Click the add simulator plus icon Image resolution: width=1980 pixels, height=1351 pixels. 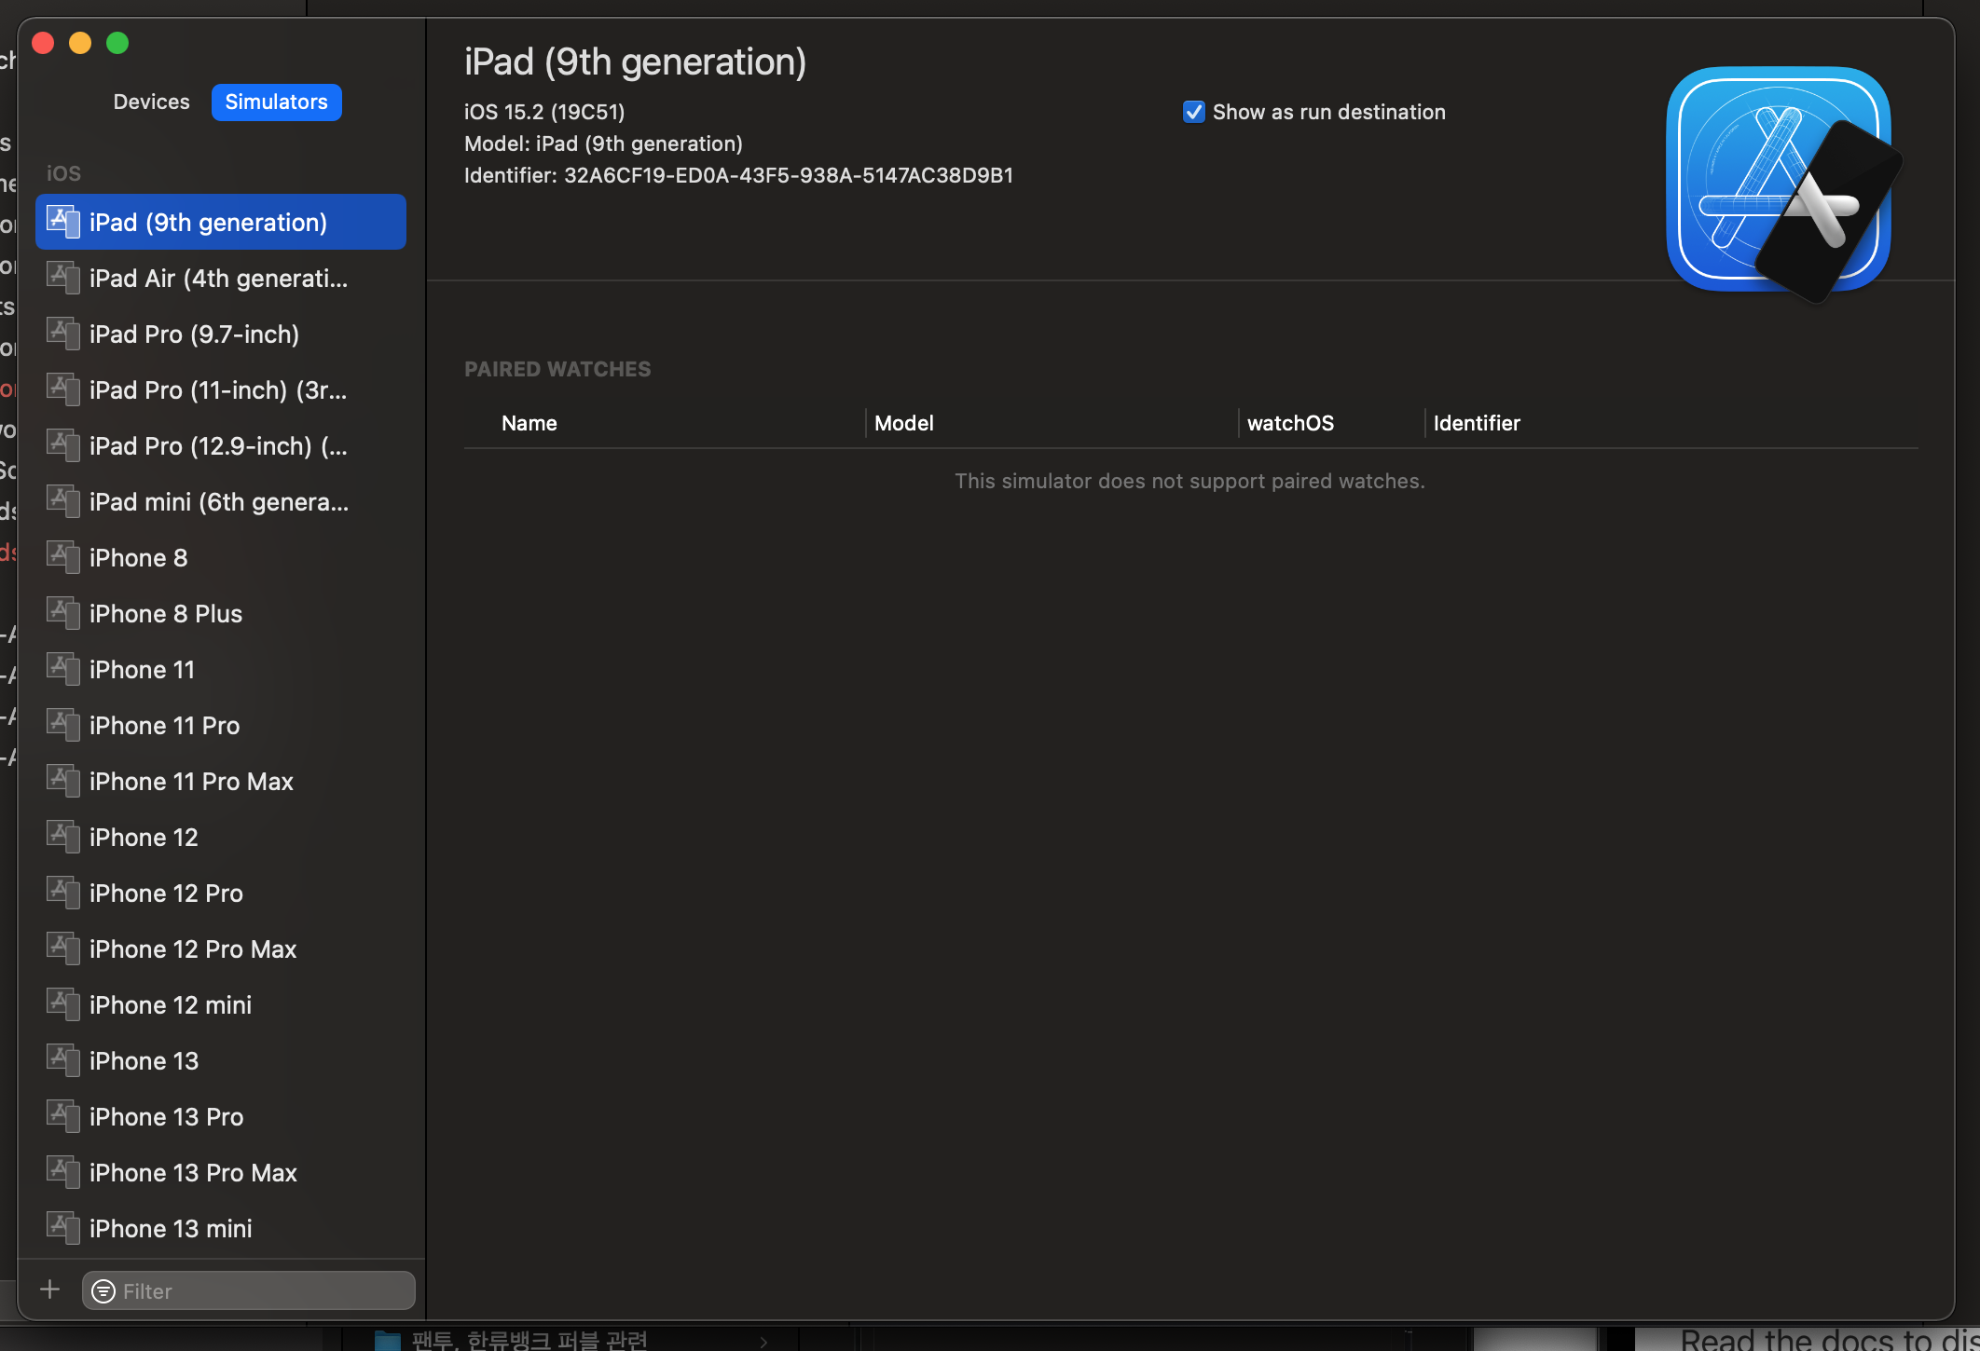50,1290
